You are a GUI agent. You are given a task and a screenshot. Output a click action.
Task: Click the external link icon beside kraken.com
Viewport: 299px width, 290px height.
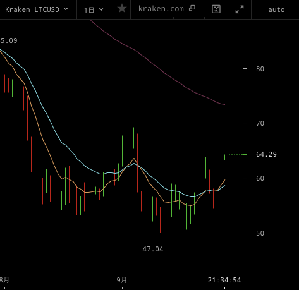click(192, 8)
